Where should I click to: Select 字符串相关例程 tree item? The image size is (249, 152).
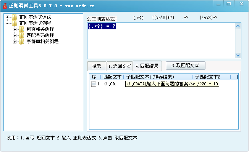click(42, 42)
